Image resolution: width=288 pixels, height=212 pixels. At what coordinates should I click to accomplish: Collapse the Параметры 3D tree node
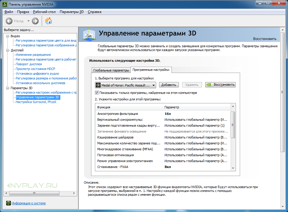(7, 88)
